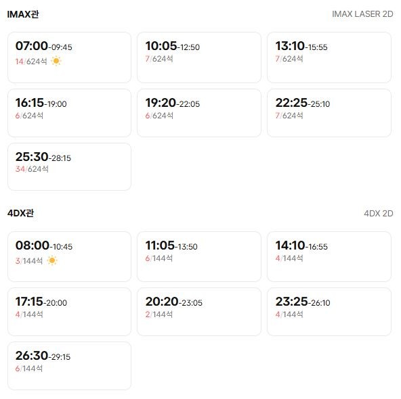The image size is (401, 399).
Task: Select the 17:15-20:00 4DX screening
Action: (69, 312)
